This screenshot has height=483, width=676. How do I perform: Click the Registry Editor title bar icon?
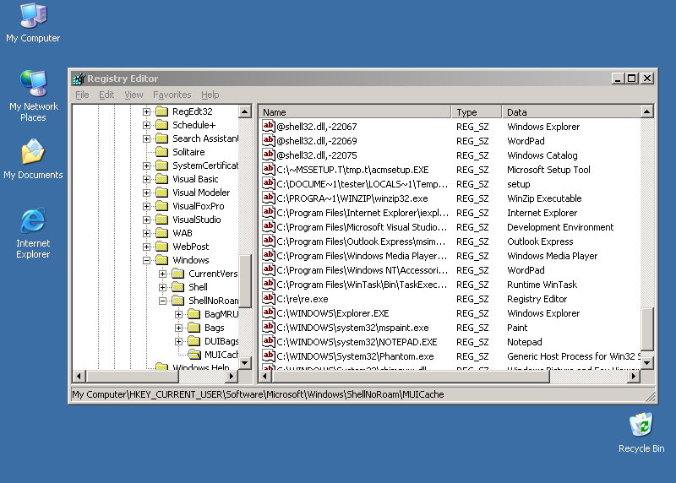pyautogui.click(x=79, y=79)
